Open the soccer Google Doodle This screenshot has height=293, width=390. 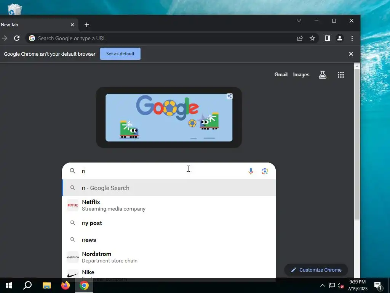169,118
